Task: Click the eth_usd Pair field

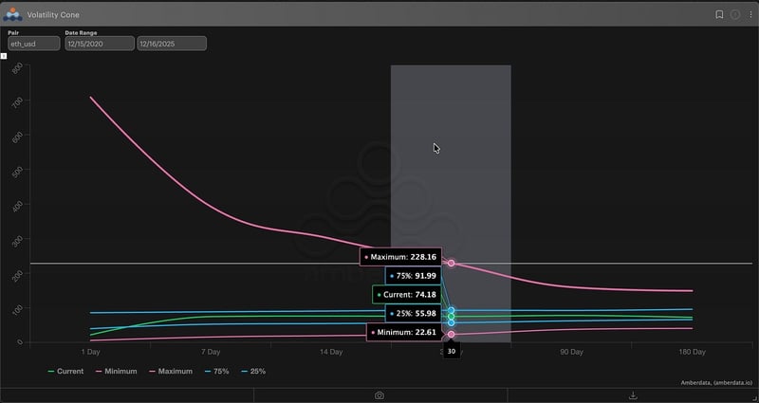Action: click(34, 44)
